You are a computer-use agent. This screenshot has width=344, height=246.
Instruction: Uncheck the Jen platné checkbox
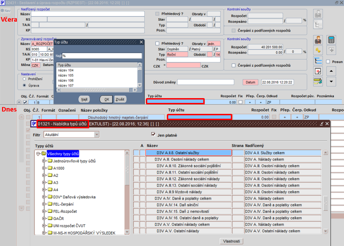click(x=153, y=134)
